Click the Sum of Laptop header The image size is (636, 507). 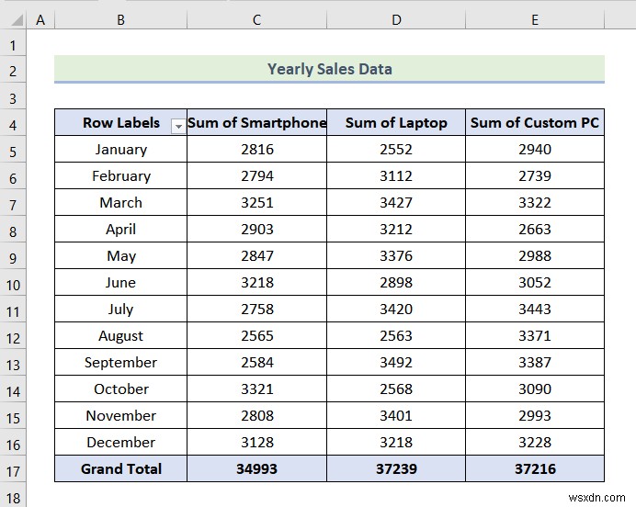click(x=396, y=122)
